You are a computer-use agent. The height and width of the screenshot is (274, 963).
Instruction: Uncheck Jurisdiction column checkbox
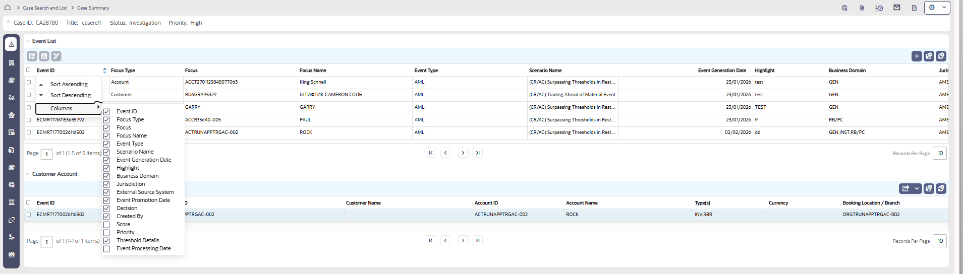click(x=106, y=184)
